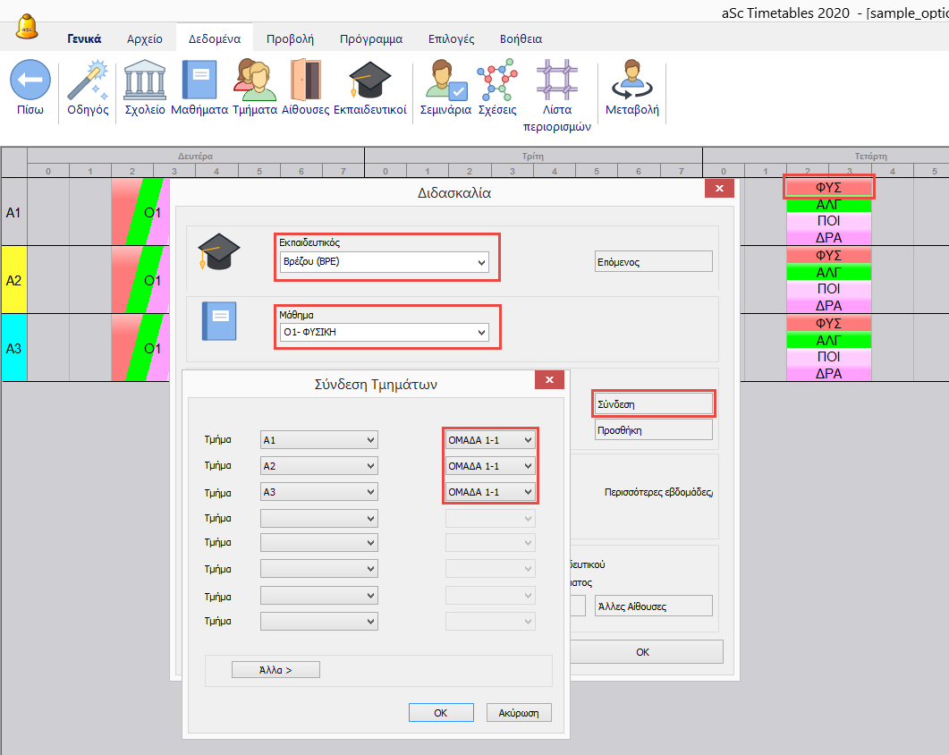The height and width of the screenshot is (755, 949).
Task: Open the Μαθήματα subjects icon
Action: coord(199,81)
